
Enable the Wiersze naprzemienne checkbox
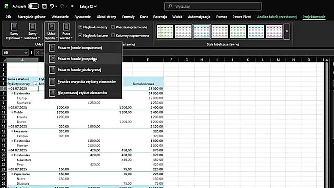(x=113, y=27)
